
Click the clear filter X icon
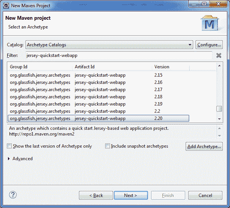point(219,55)
